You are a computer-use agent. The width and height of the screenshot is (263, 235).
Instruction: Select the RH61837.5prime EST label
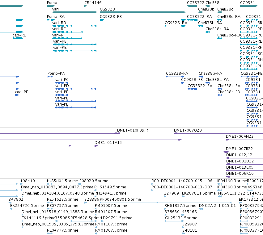click(x=180, y=206)
